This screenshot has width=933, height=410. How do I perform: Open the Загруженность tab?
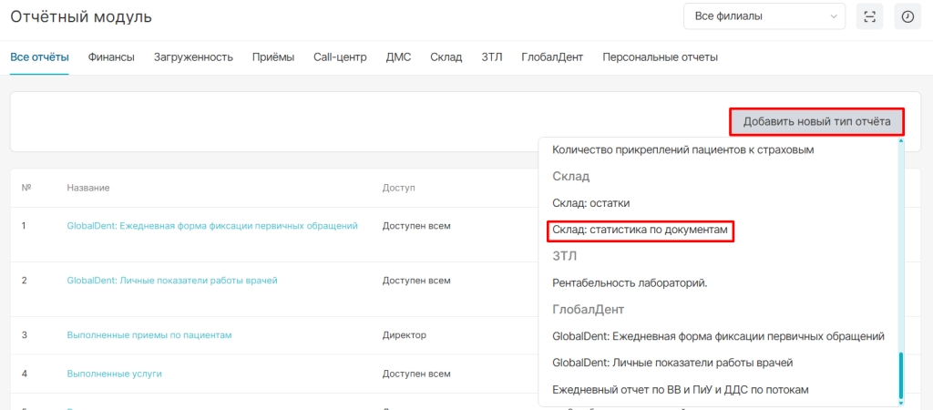coord(193,57)
